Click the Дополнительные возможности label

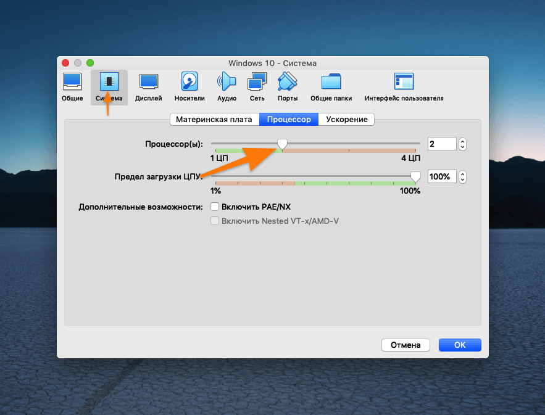(141, 207)
